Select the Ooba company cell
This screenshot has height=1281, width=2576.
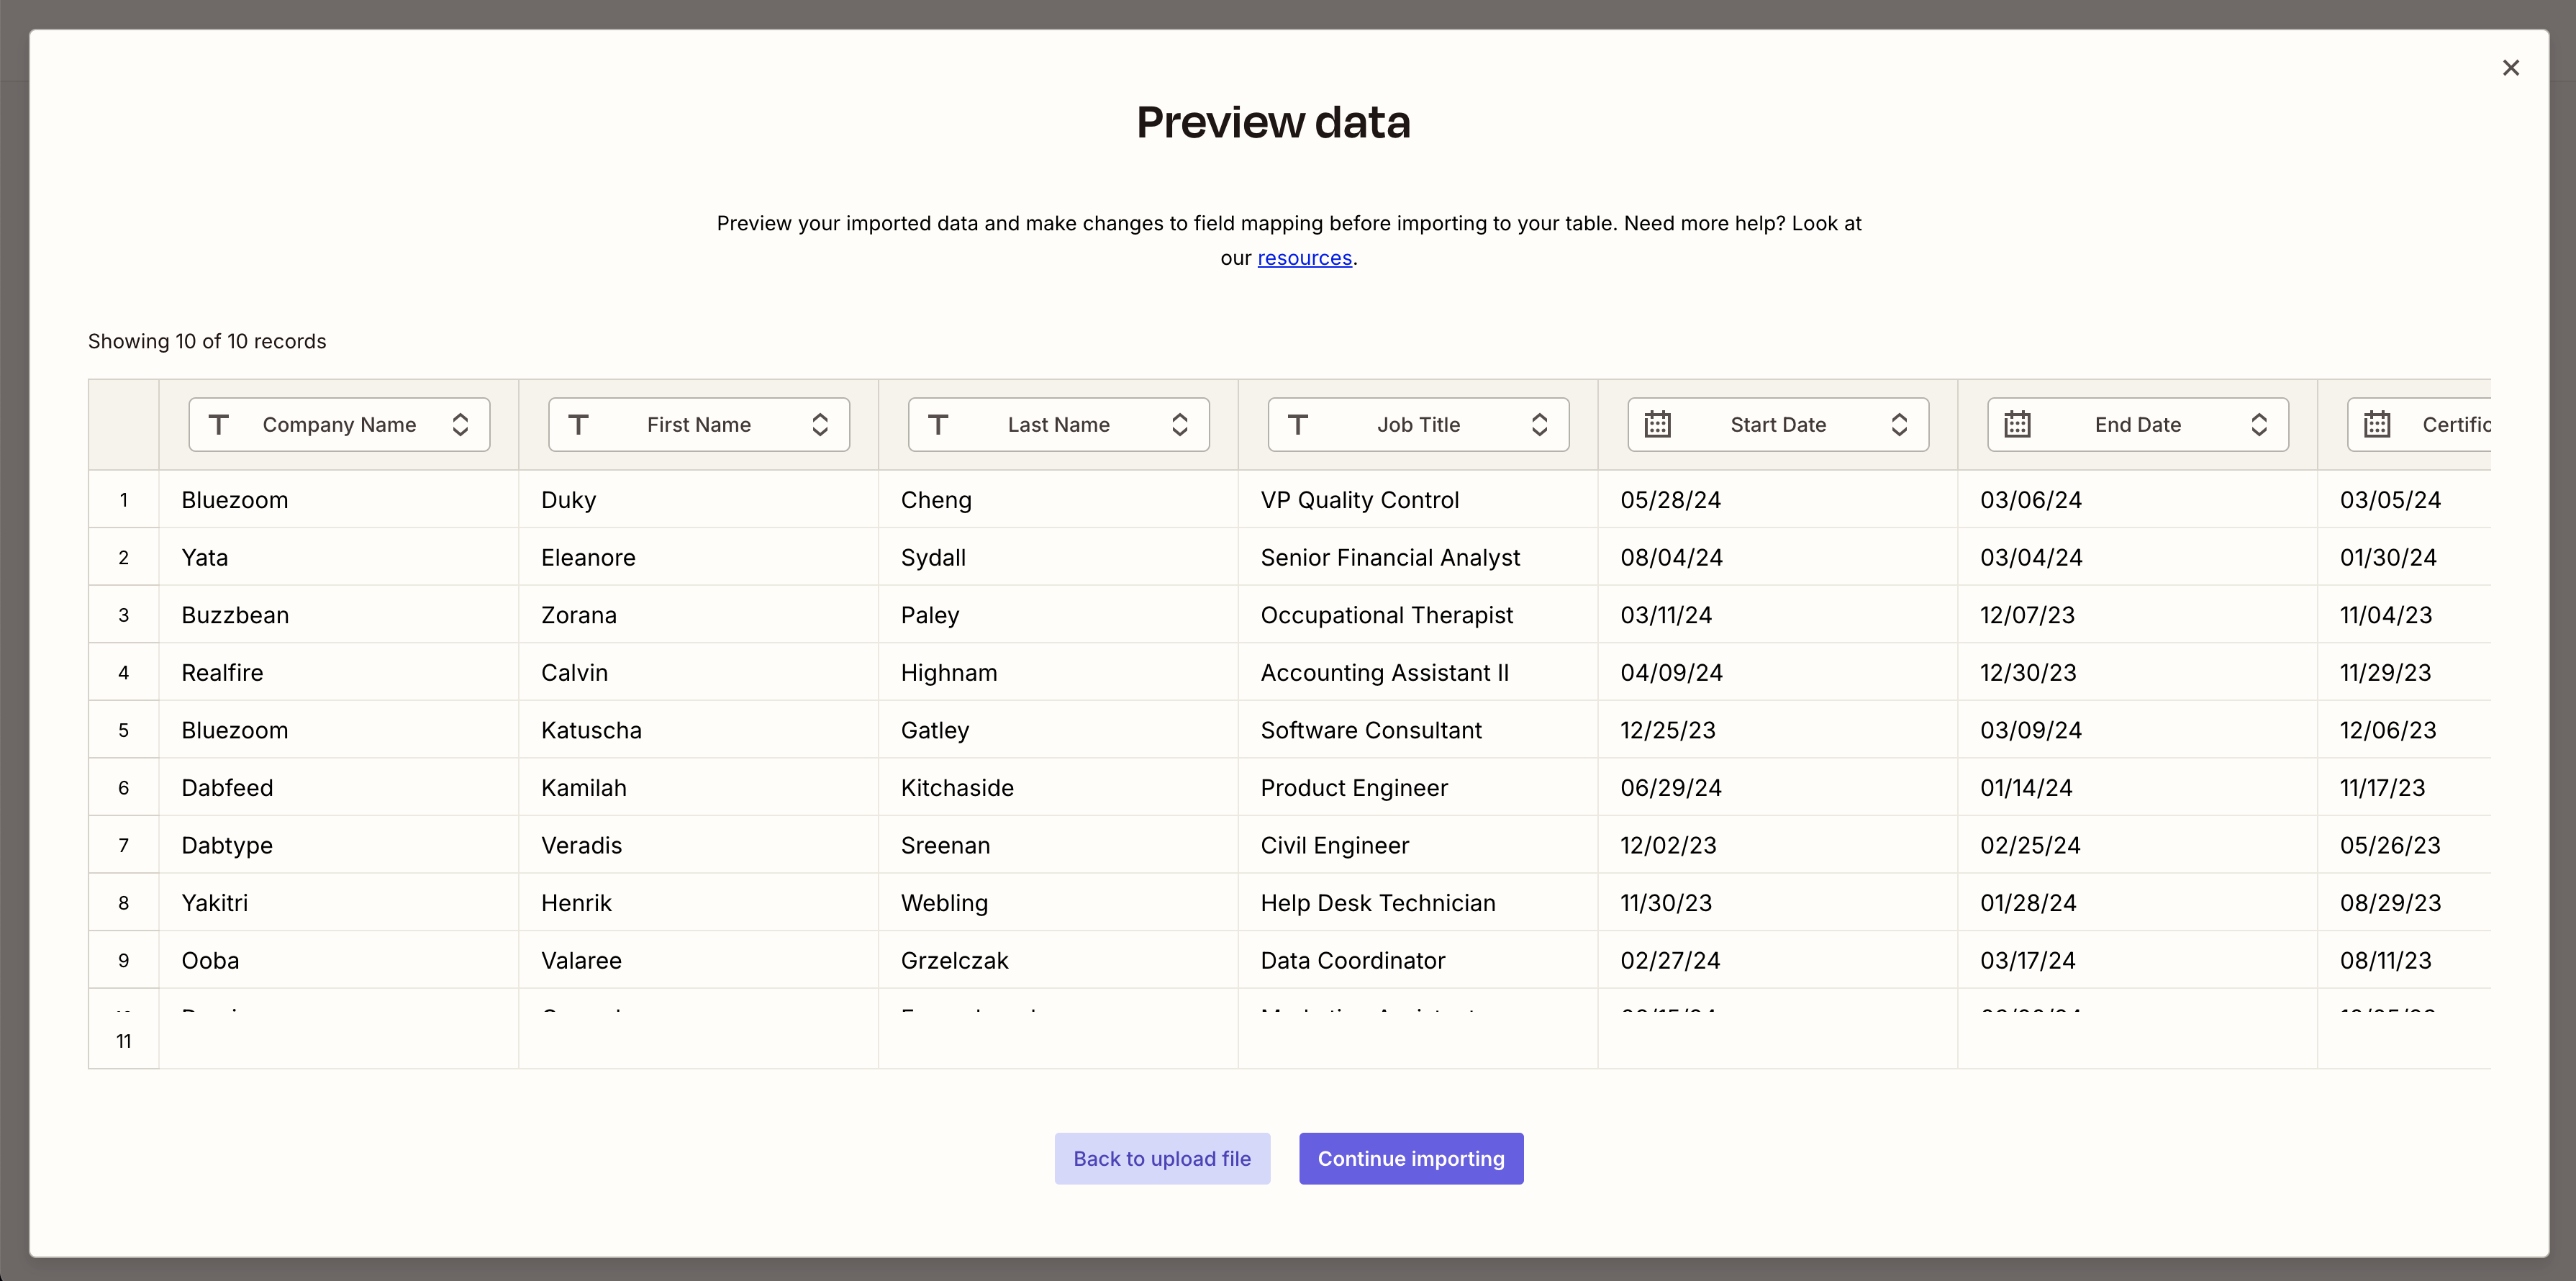pyautogui.click(x=339, y=961)
